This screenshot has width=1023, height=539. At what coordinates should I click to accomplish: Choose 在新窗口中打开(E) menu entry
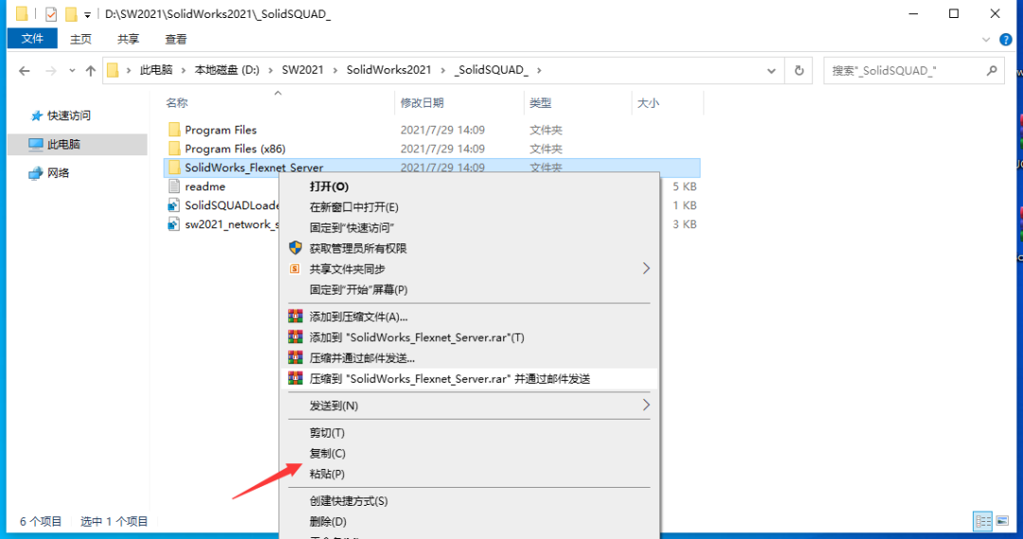click(x=469, y=207)
